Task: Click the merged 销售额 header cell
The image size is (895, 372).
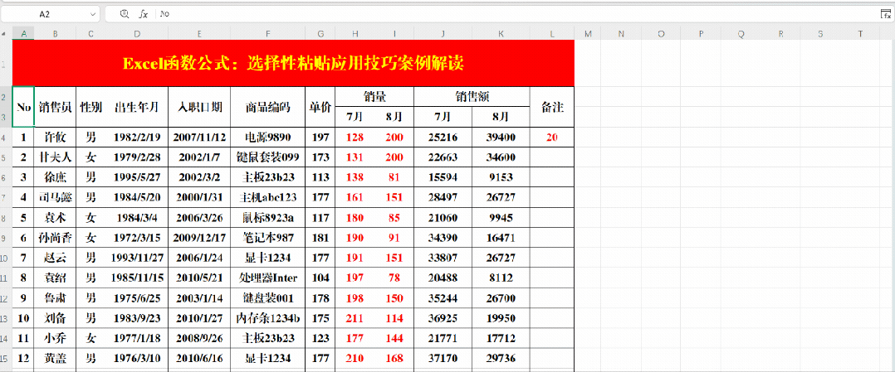Action: [x=472, y=96]
